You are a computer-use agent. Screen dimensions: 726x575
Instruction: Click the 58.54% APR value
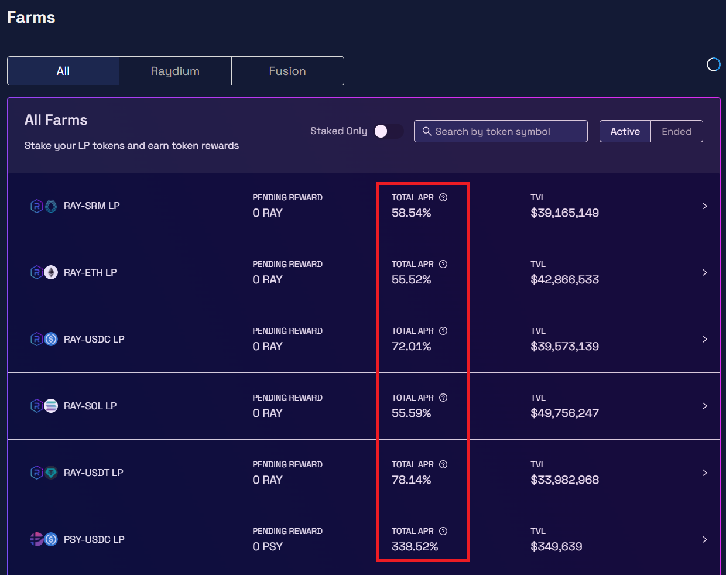pyautogui.click(x=411, y=213)
